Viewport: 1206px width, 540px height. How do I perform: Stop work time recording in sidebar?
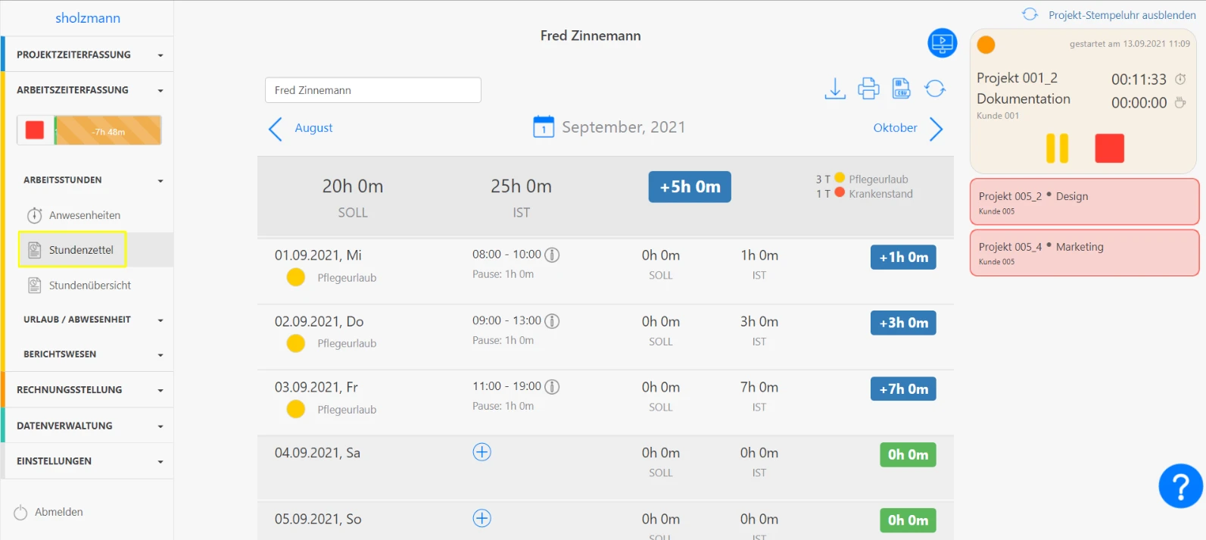35,130
